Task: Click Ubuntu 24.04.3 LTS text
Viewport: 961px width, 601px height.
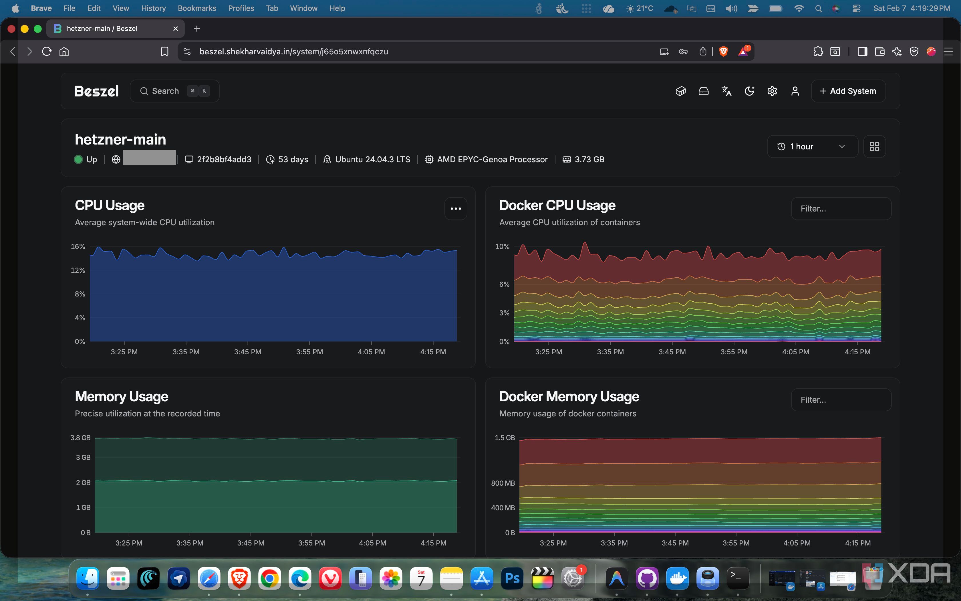Action: (x=372, y=159)
